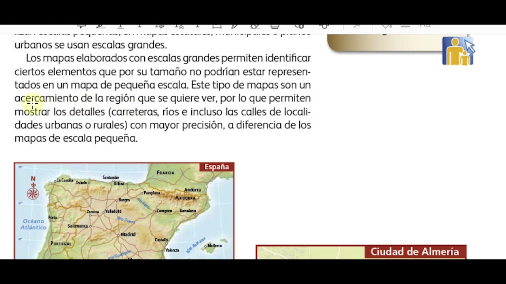The image size is (506, 284).
Task: Click 'Castelló' on the map
Action: pos(161,240)
